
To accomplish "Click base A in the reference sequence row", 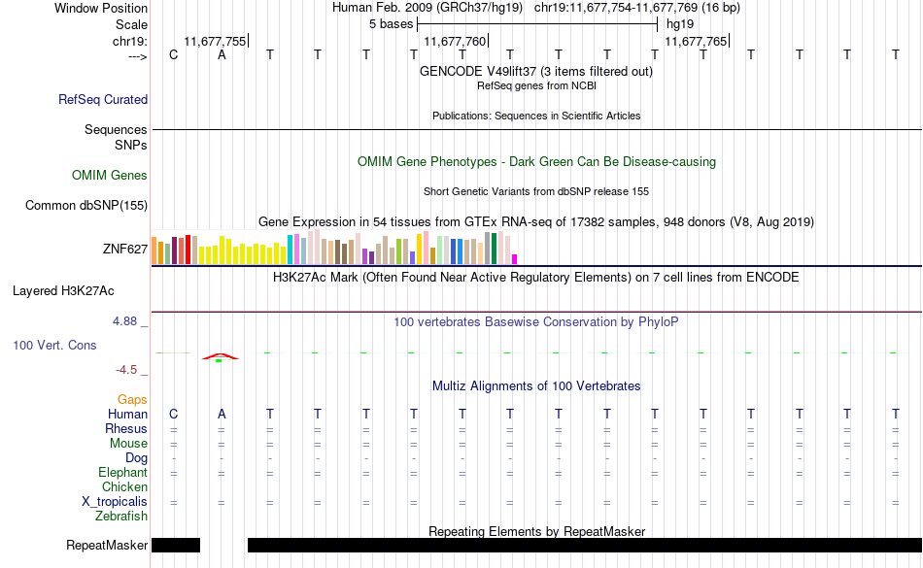I will [222, 54].
